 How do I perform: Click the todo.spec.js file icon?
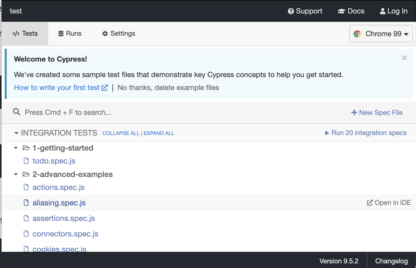click(26, 161)
